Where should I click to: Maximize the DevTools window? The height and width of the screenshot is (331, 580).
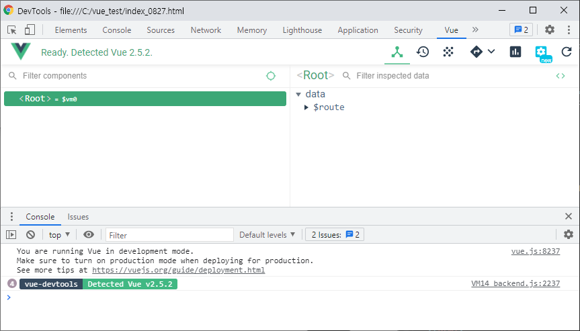point(533,10)
